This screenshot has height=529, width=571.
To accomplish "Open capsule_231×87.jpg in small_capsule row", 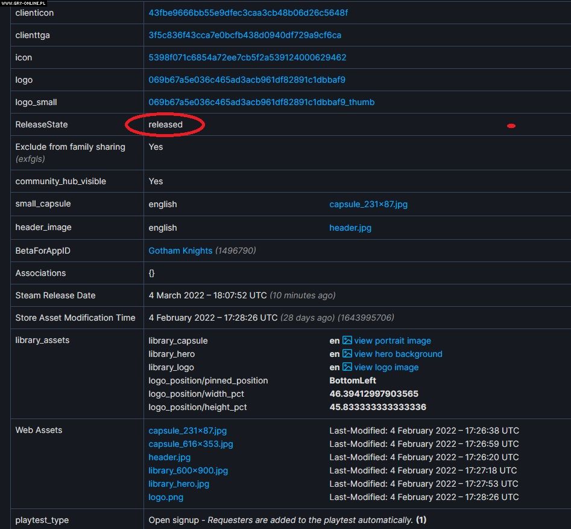I will coord(368,204).
